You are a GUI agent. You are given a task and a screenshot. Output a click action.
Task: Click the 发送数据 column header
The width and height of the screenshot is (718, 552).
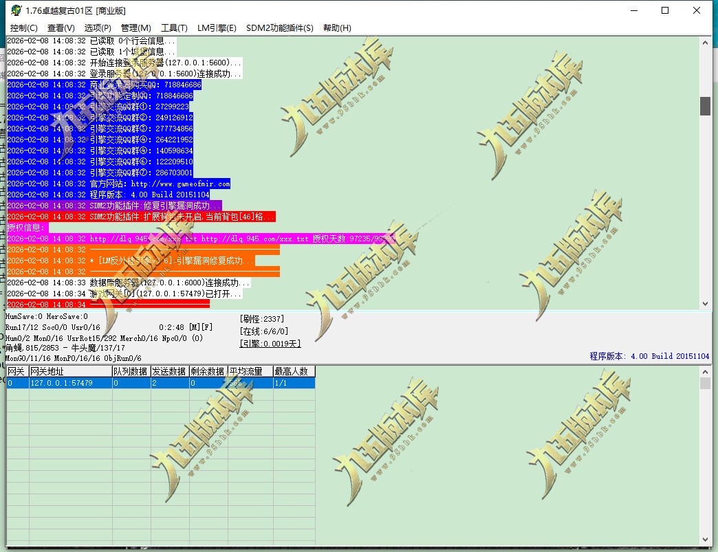171,371
